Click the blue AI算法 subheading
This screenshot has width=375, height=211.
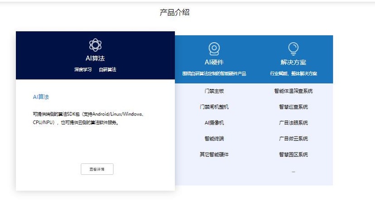click(41, 97)
